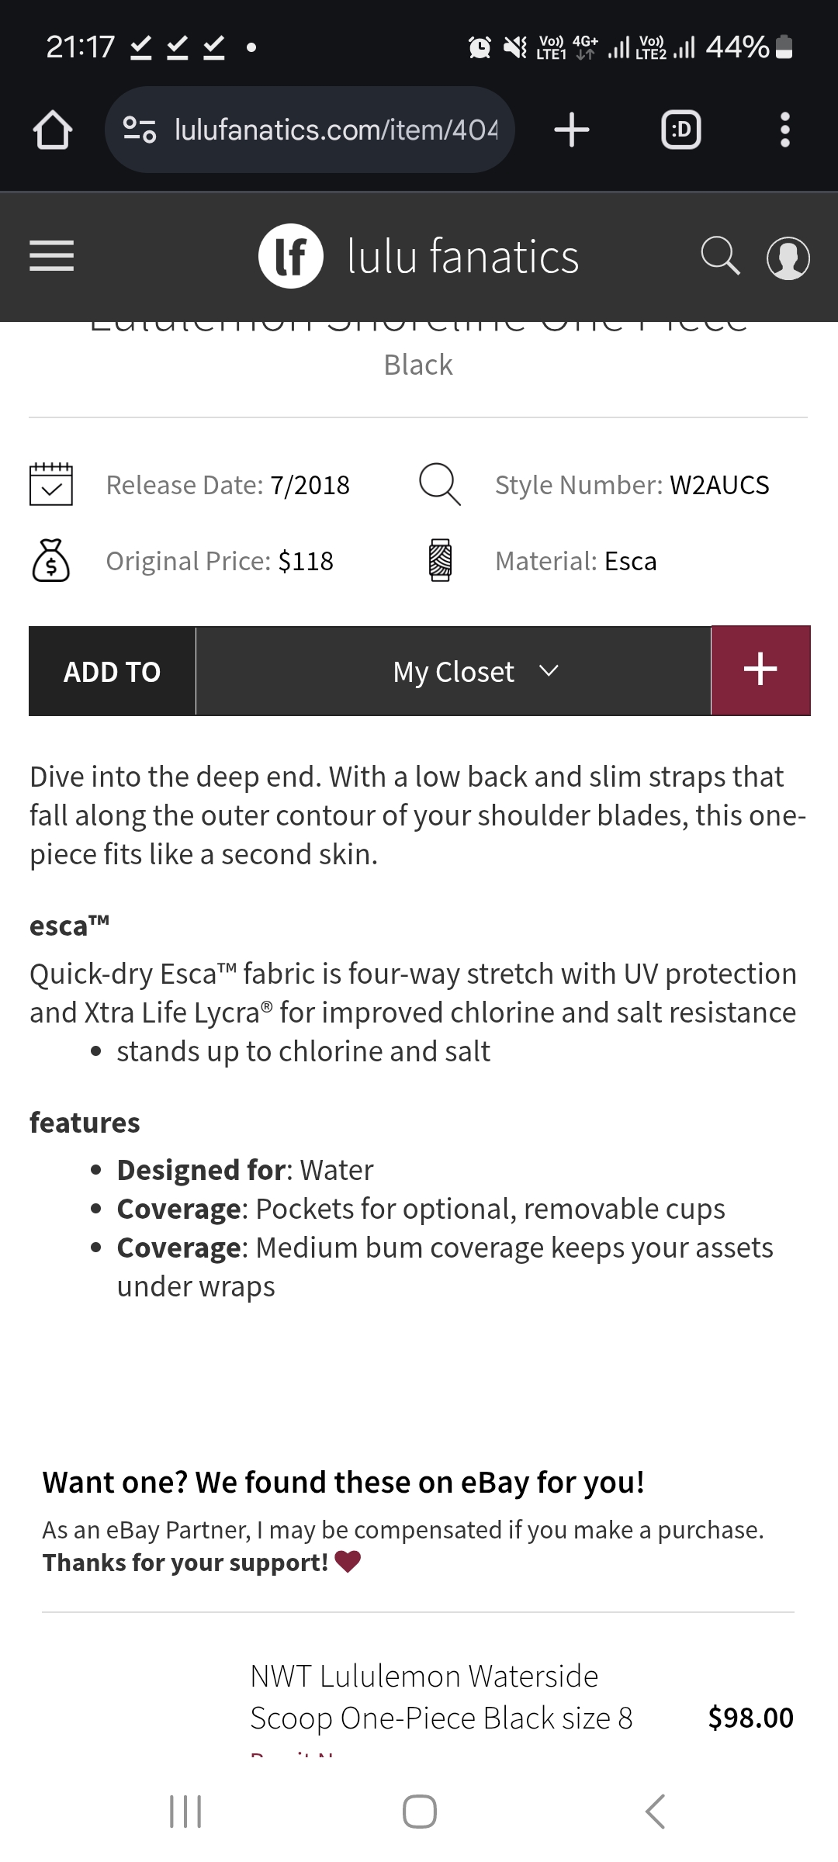Open the hamburger navigation menu
Image resolution: width=838 pixels, height=1862 pixels.
tap(51, 256)
